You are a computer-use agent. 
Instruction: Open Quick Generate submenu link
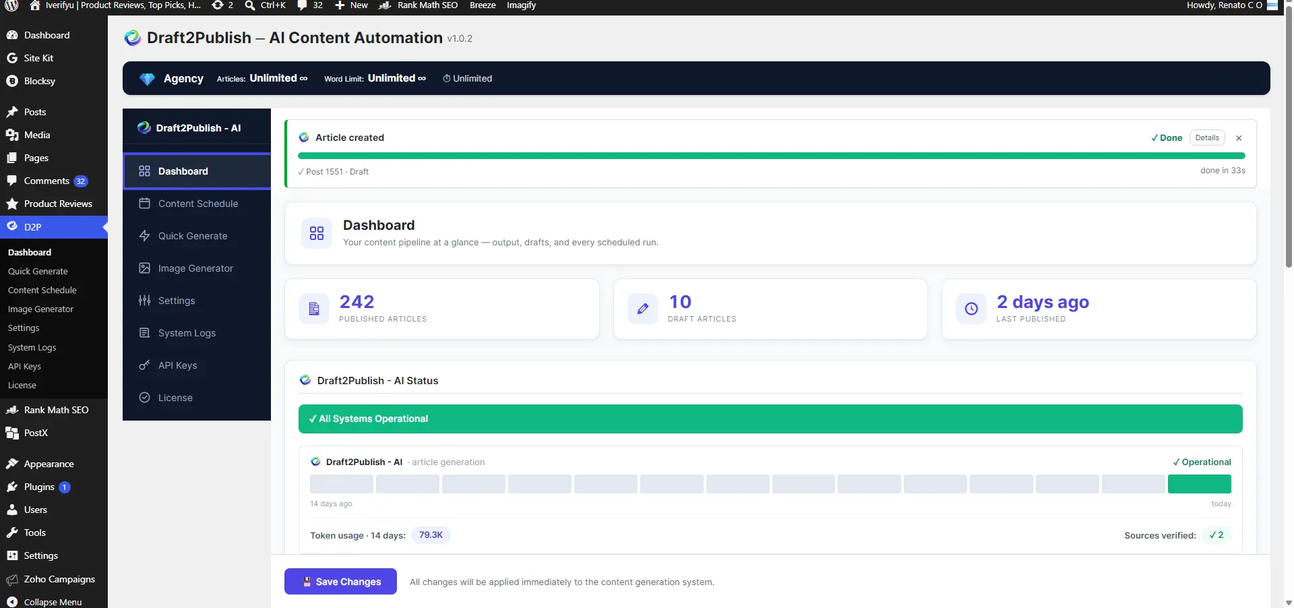(x=38, y=271)
